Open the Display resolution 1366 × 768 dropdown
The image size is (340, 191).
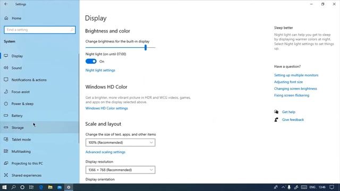tap(121, 170)
